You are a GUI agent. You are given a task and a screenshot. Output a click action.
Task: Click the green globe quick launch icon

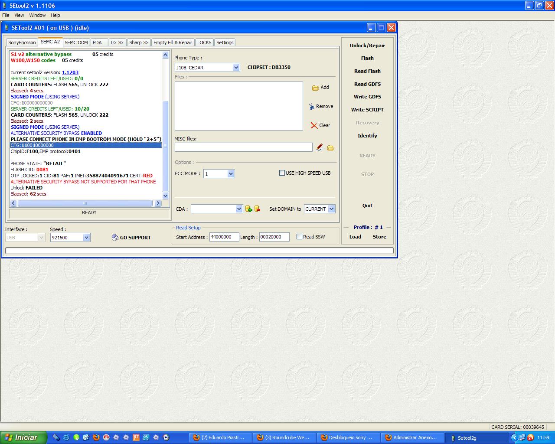pos(76,437)
